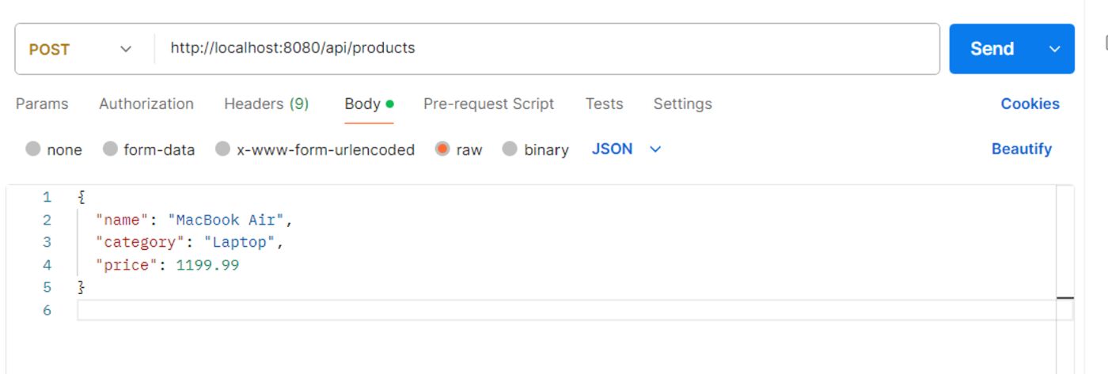Place cursor on empty editor line 6

[x=554, y=310]
